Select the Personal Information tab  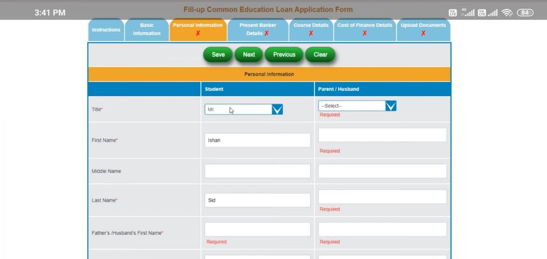point(198,29)
